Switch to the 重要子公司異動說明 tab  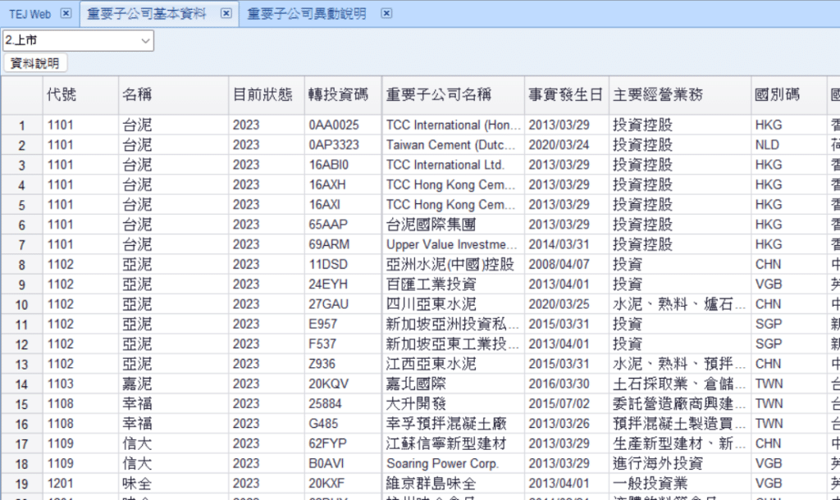pos(307,14)
